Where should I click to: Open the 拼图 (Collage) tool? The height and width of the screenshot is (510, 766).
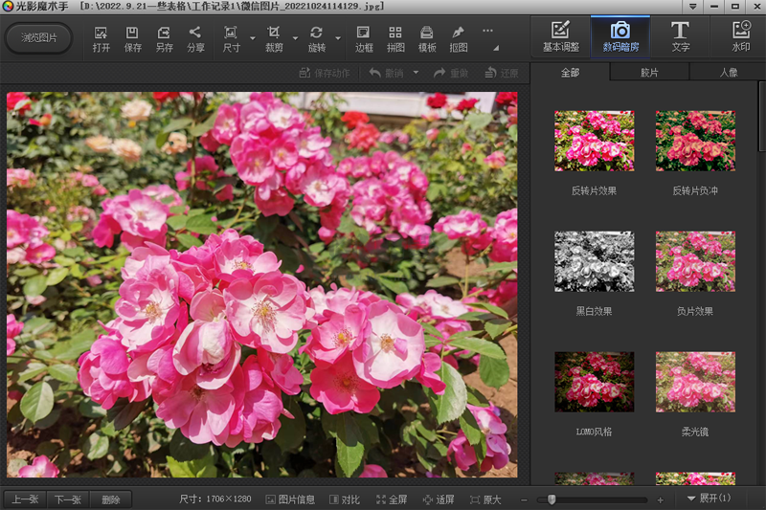click(395, 38)
